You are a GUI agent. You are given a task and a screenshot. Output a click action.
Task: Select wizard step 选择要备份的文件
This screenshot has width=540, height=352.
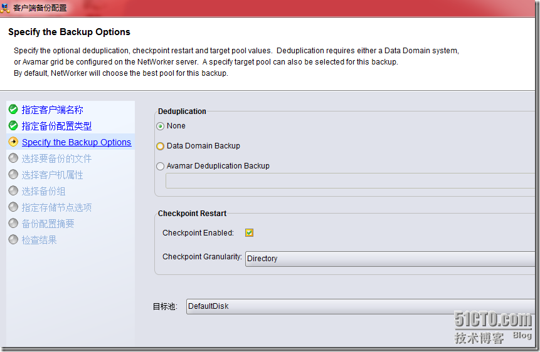(57, 158)
